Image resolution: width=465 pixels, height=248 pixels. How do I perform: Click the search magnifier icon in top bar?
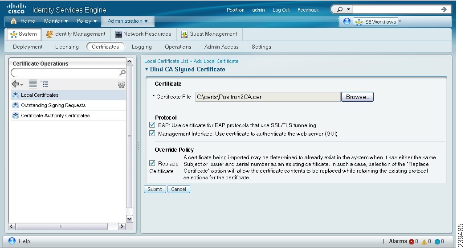tap(340, 9)
